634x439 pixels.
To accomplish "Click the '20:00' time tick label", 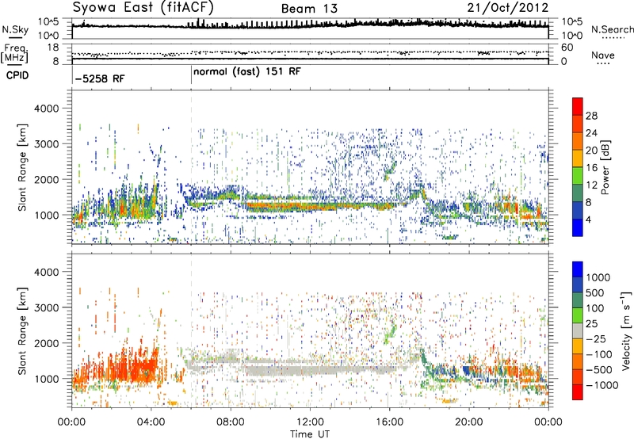I will click(469, 422).
